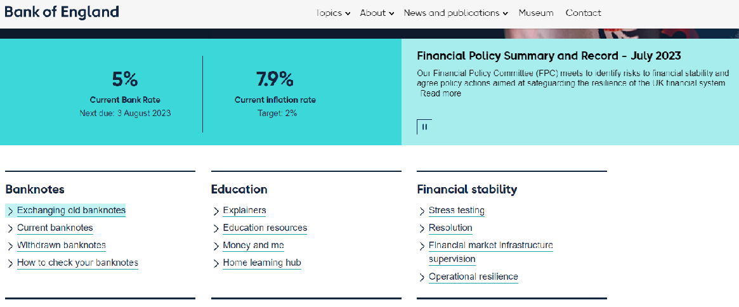739x307 pixels.
Task: Click Financial Policy Summary and Record headline
Action: tap(549, 56)
